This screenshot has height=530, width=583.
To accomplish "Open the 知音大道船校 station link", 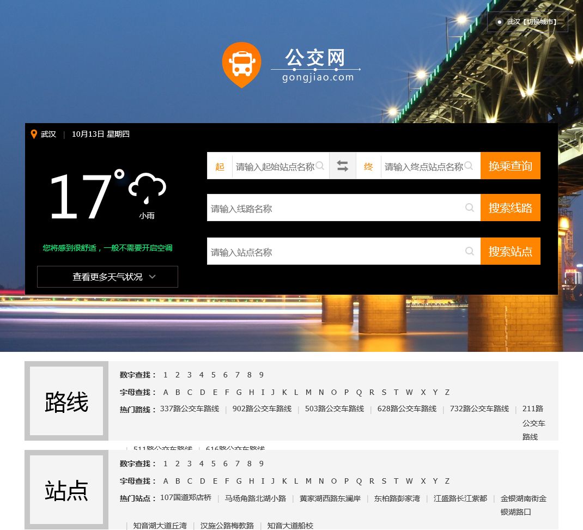I will click(290, 526).
